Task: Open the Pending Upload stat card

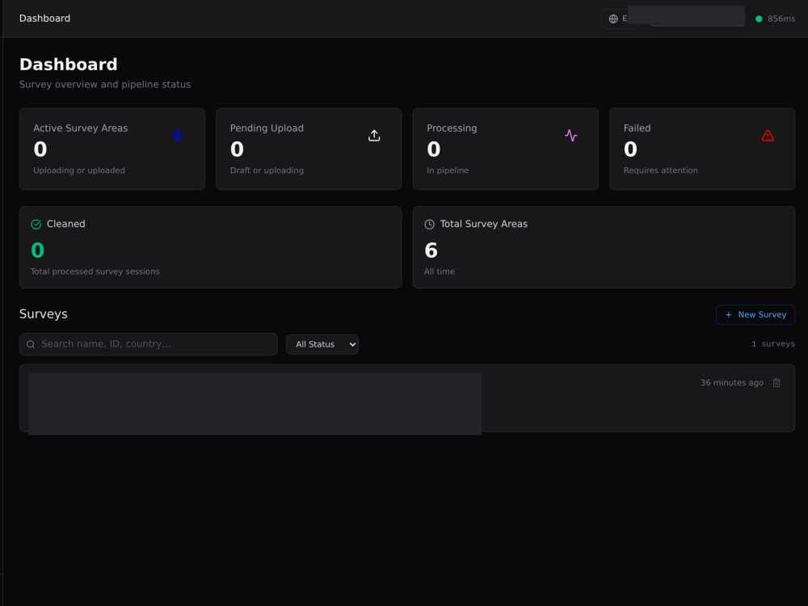Action: (309, 149)
